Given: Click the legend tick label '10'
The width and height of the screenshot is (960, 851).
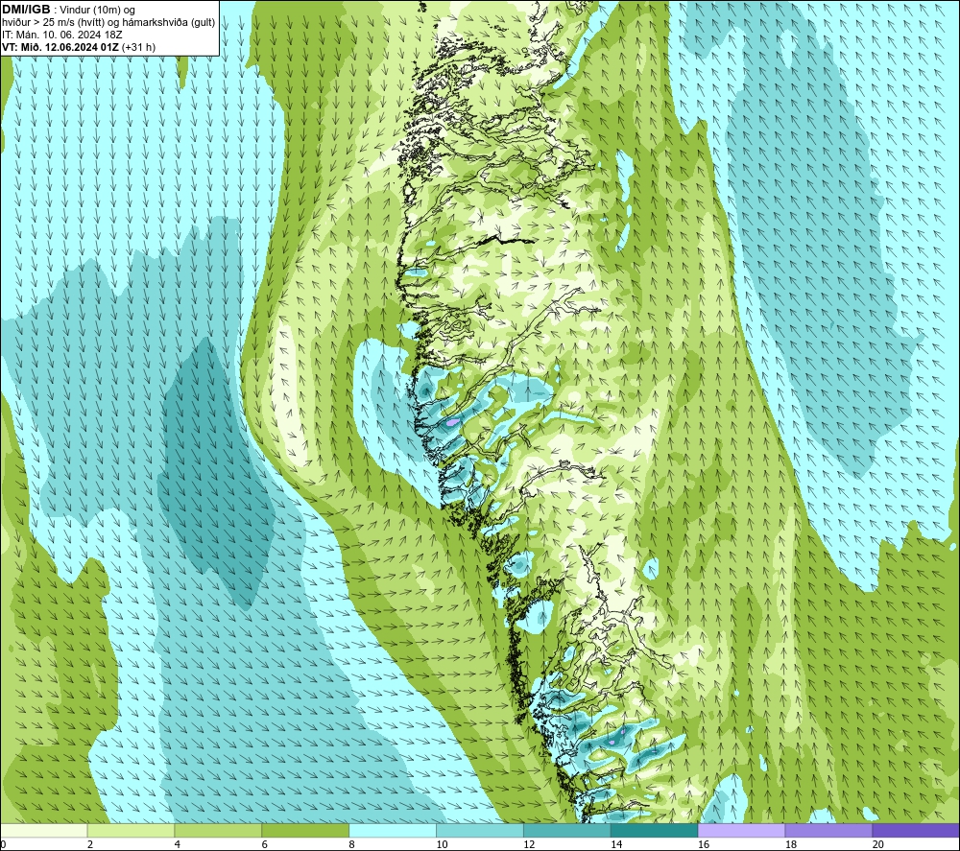Looking at the screenshot, I should (442, 844).
